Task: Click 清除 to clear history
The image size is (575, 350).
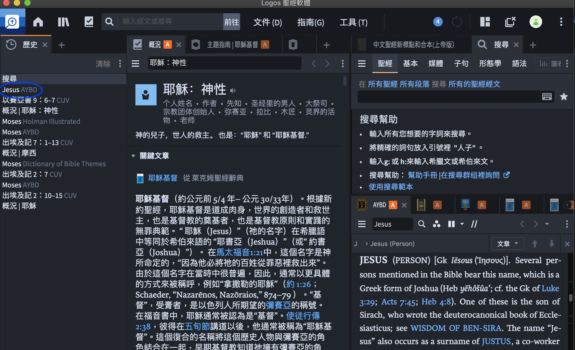Action: click(x=103, y=64)
